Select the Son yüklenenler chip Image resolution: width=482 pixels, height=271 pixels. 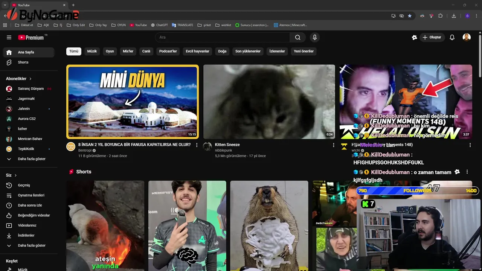coord(248,51)
